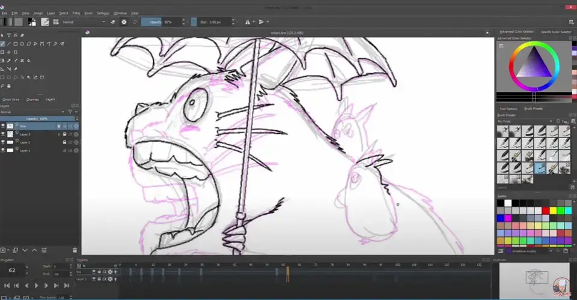
Task: Toggle the horizontal mirror tool
Action: pyautogui.click(x=248, y=22)
